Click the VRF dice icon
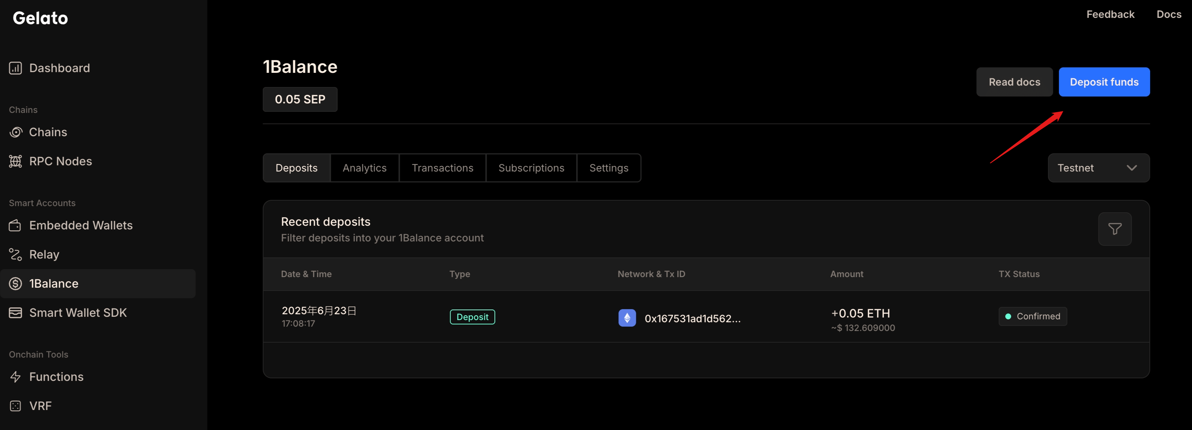1192x430 pixels. pyautogui.click(x=15, y=406)
